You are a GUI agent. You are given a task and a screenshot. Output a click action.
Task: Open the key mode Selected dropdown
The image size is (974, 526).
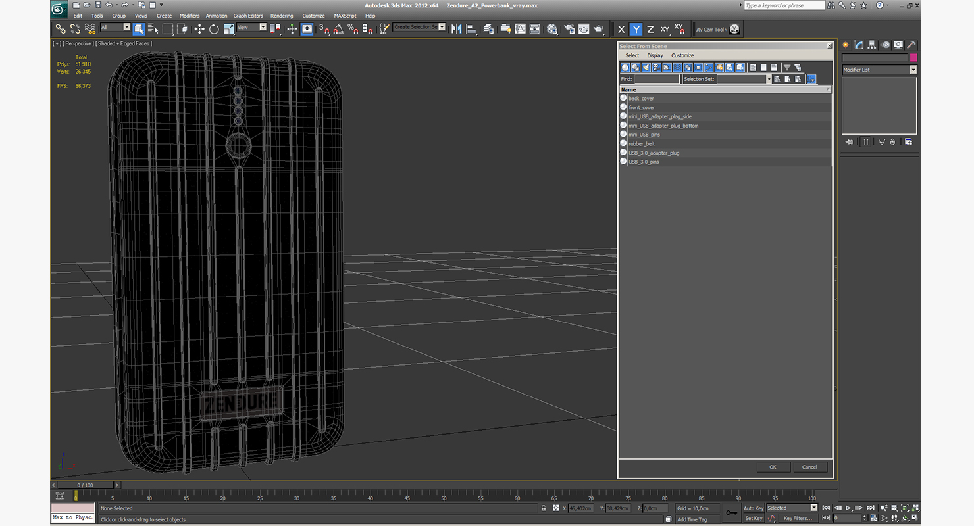[792, 508]
